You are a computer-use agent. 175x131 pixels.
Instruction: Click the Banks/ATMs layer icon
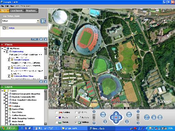pyautogui.click(x=10, y=109)
